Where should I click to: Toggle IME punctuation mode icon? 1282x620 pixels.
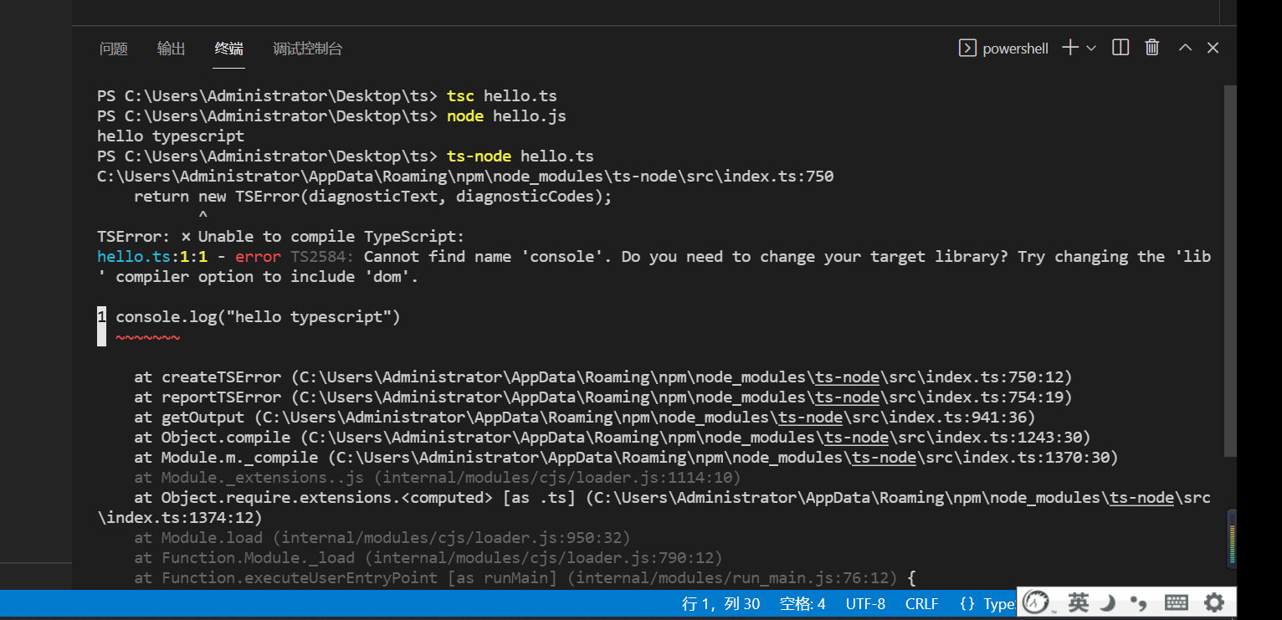pyautogui.click(x=1138, y=602)
